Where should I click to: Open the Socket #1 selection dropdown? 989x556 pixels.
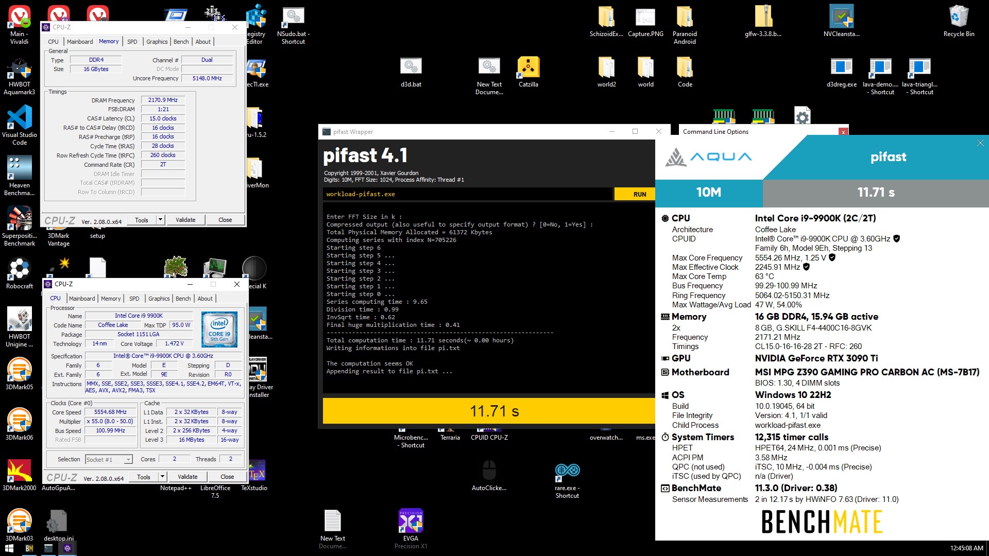[x=109, y=459]
